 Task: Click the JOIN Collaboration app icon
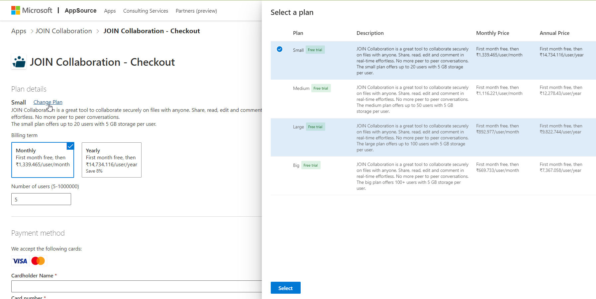coord(19,62)
